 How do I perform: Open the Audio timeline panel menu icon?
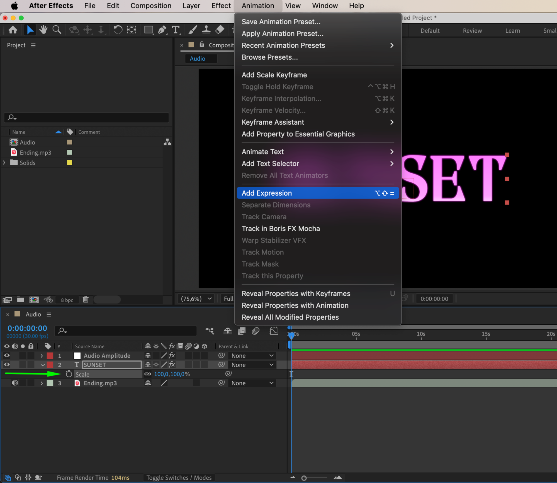49,314
